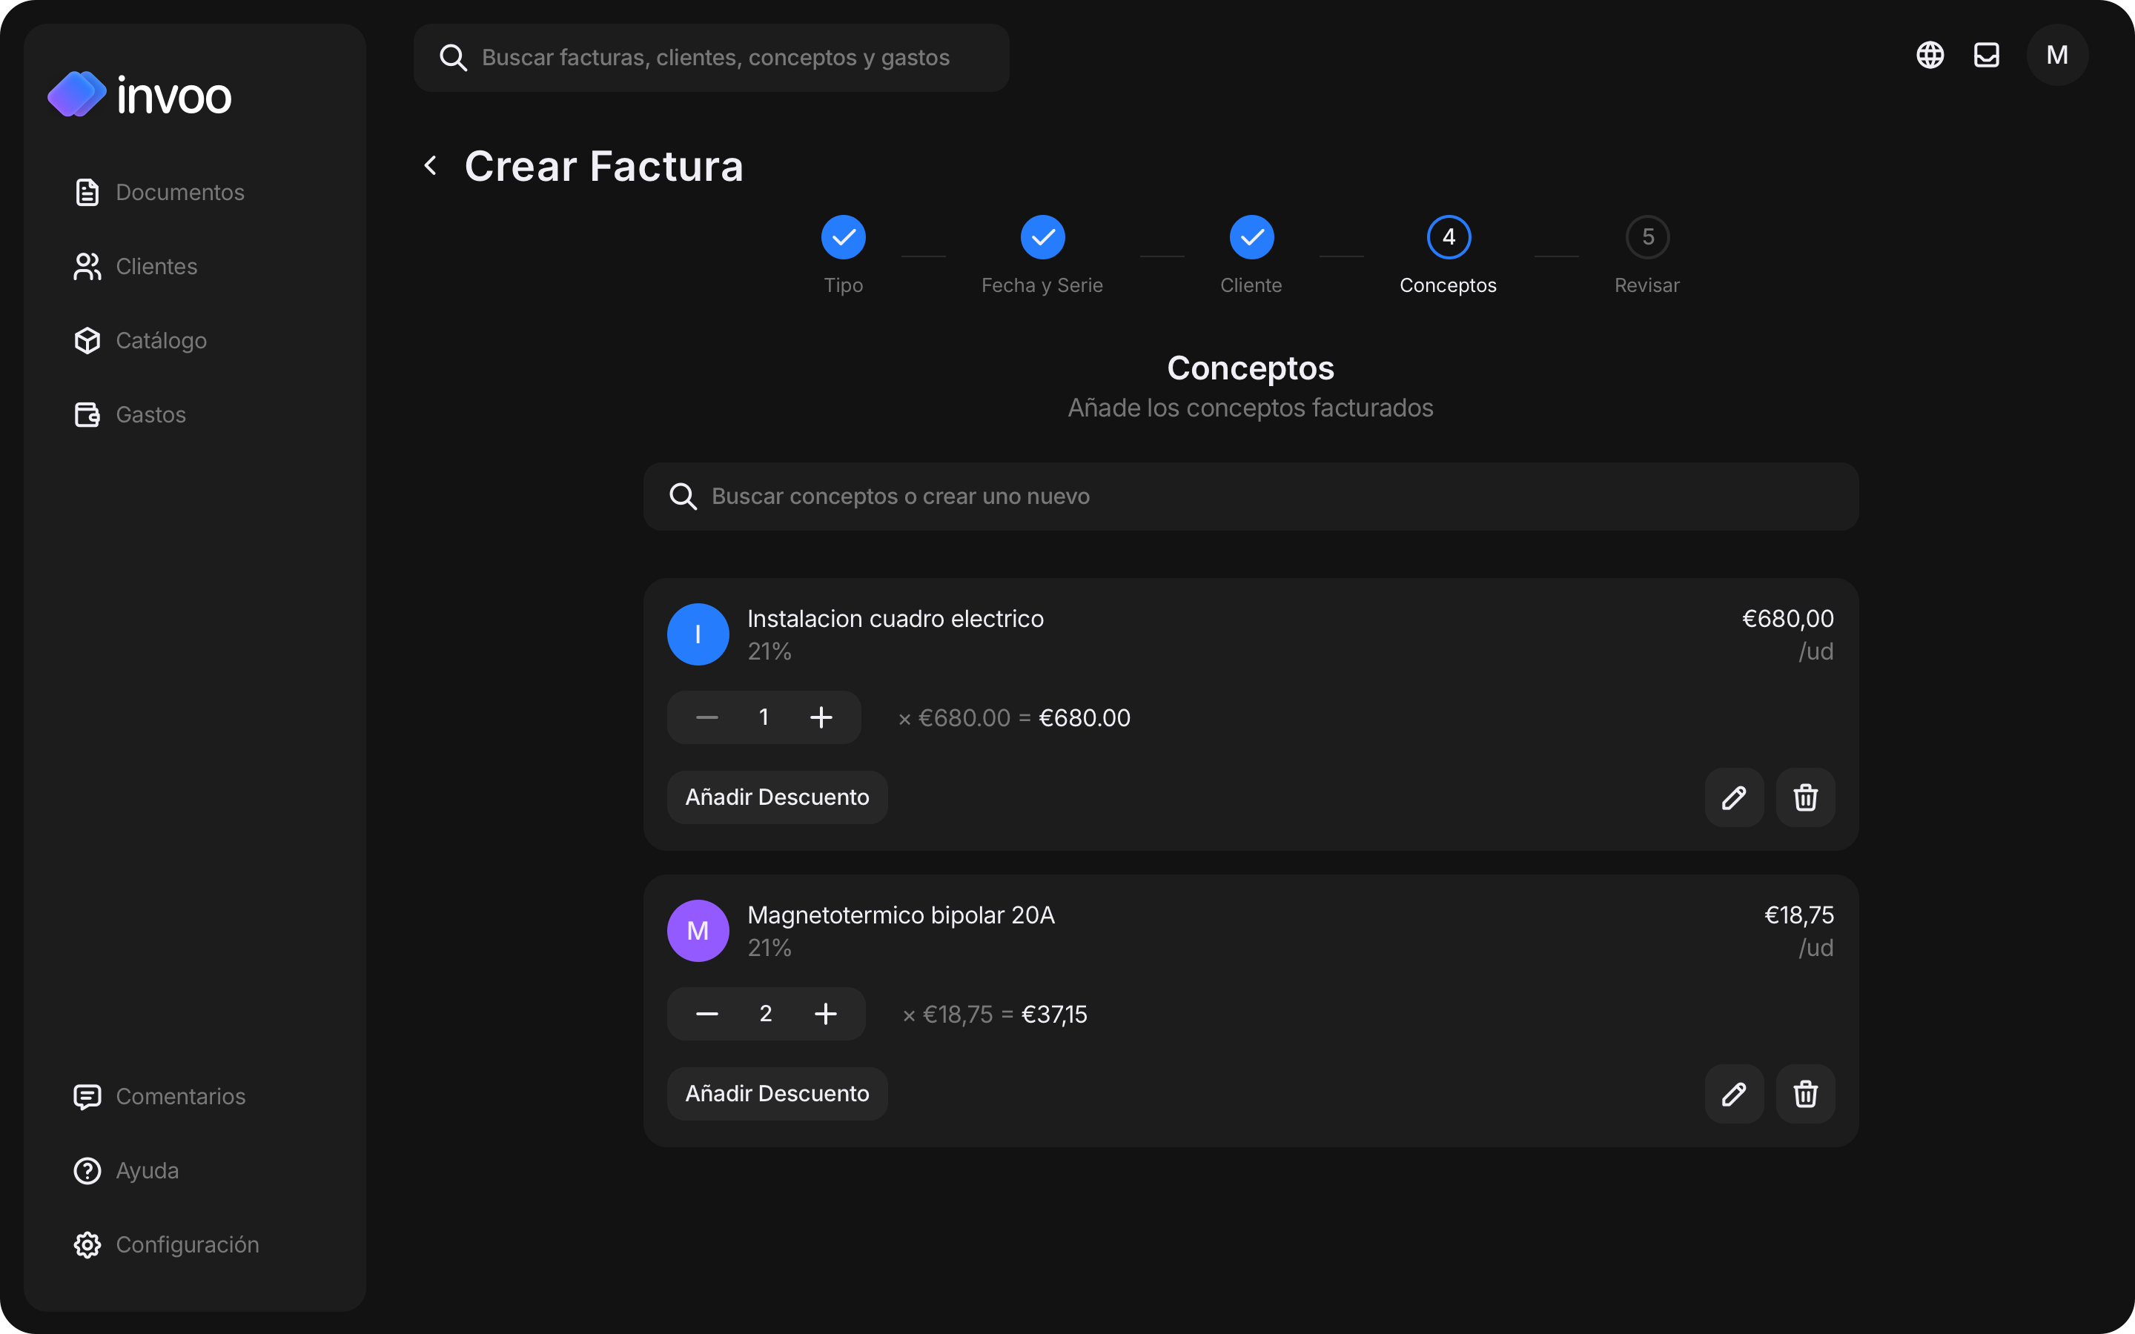Viewport: 2135px width, 1334px height.
Task: Jump to the Fecha y Serie step
Action: point(1042,256)
